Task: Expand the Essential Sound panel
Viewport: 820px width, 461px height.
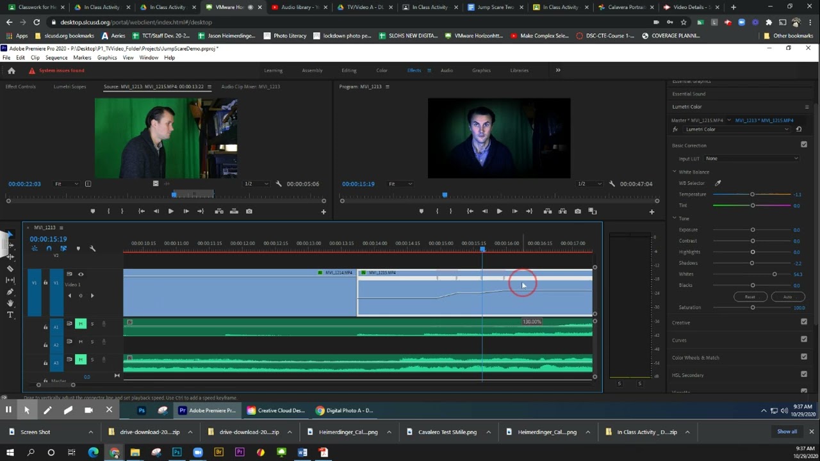Action: 689,94
